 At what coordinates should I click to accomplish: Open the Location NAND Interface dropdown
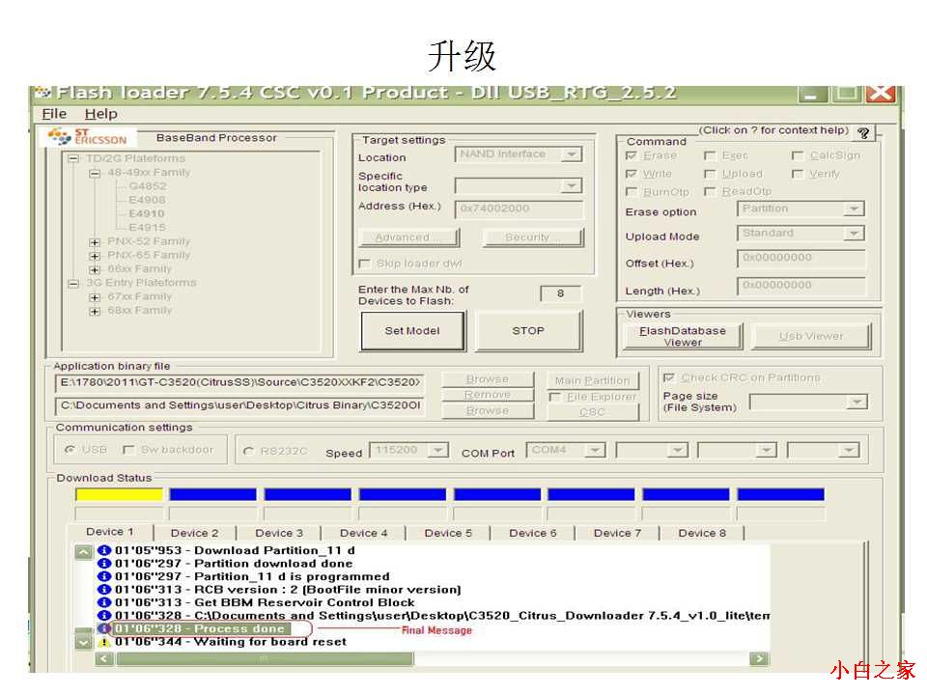click(571, 154)
